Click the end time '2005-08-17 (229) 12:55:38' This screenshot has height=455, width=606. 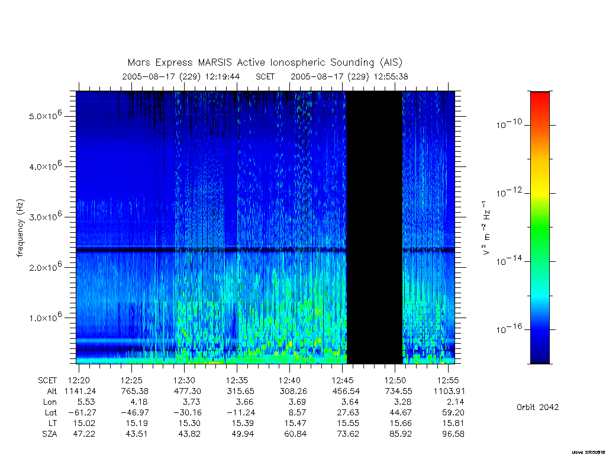(349, 76)
